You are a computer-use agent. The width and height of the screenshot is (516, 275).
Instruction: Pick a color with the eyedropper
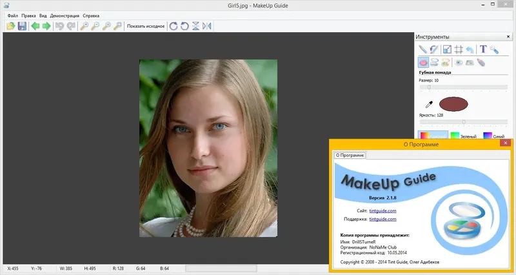coord(429,105)
